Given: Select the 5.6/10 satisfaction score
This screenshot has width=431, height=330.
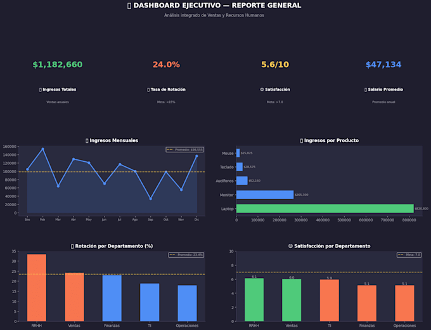Looking at the screenshot, I should (x=275, y=64).
